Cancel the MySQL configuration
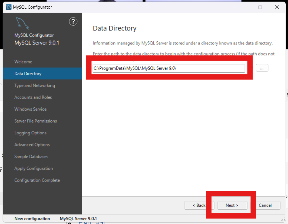 coord(265,205)
